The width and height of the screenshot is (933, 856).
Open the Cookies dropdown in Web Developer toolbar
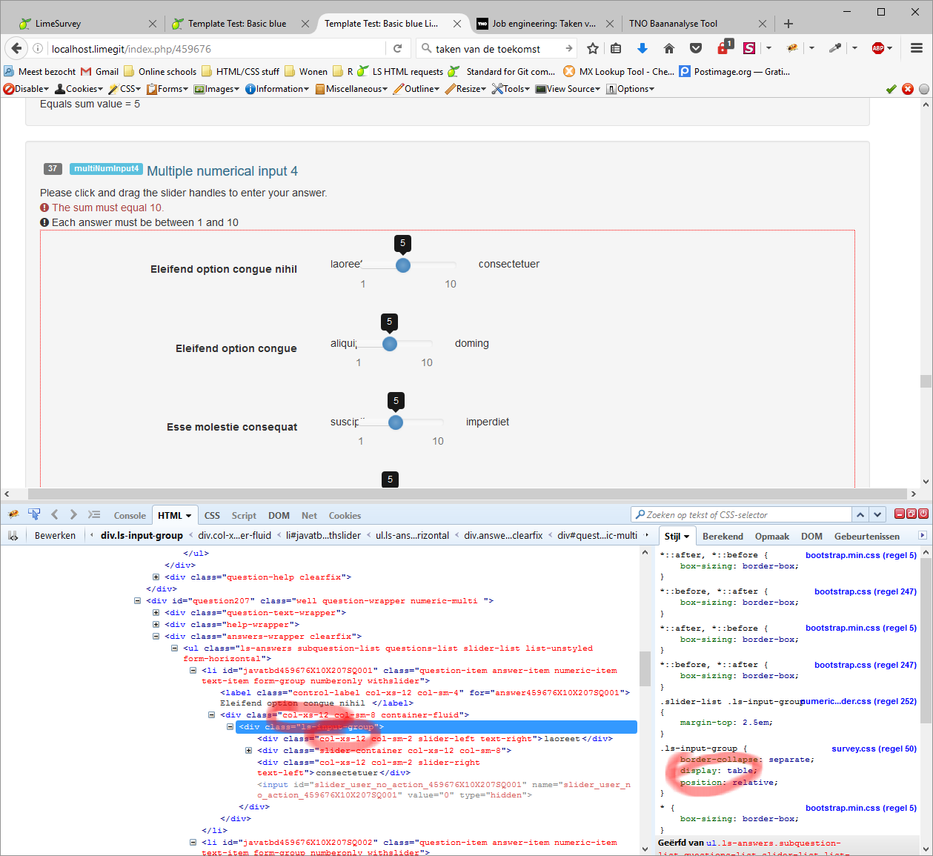coord(79,89)
